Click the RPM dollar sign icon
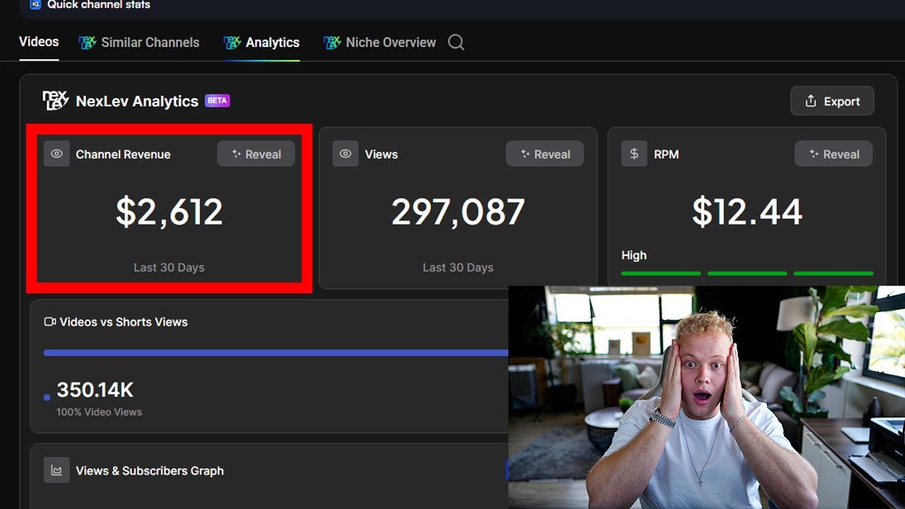This screenshot has width=905, height=509. [634, 154]
